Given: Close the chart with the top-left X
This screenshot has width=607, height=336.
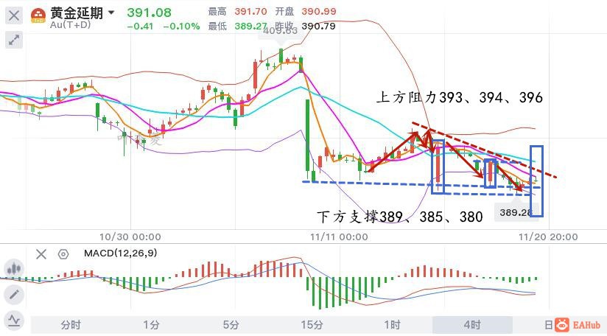Looking at the screenshot, I should click(13, 16).
